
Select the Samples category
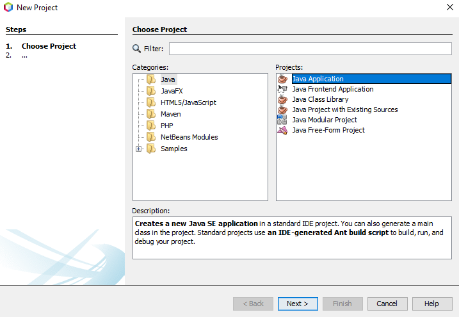click(174, 149)
